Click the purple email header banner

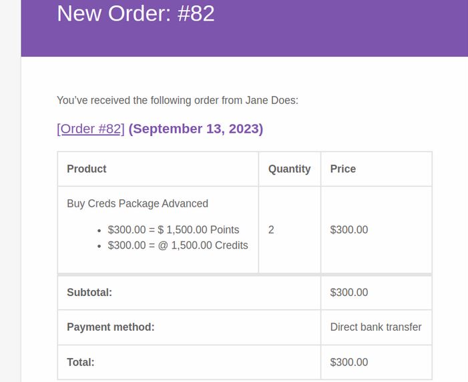[x=244, y=28]
